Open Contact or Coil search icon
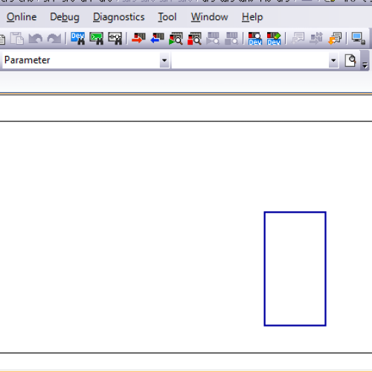Image resolution: width=372 pixels, height=372 pixels. [115, 39]
